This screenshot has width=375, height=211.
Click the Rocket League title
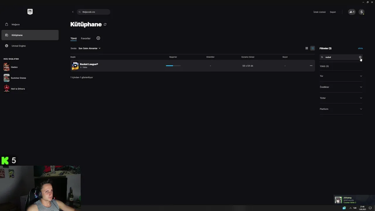(x=89, y=64)
